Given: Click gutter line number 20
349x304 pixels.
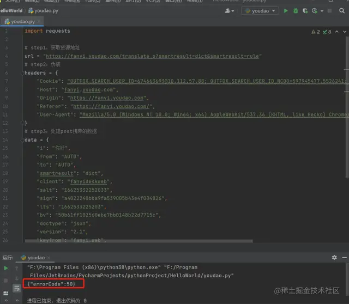Looking at the screenshot, I should [x=5, y=190].
